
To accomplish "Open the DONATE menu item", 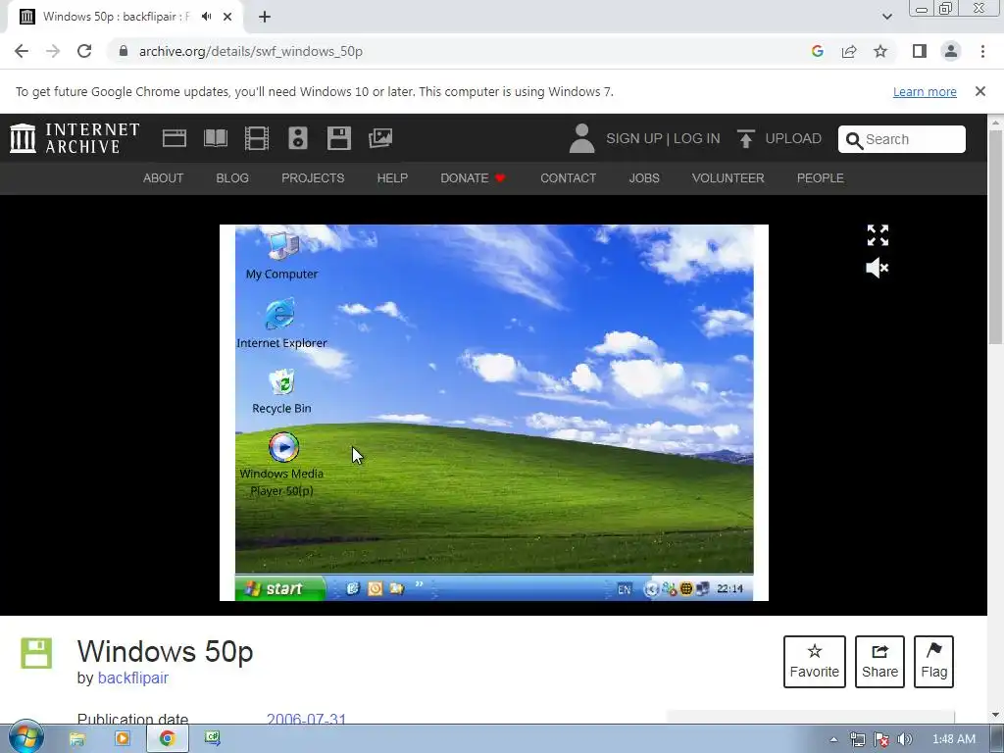I will (x=473, y=178).
